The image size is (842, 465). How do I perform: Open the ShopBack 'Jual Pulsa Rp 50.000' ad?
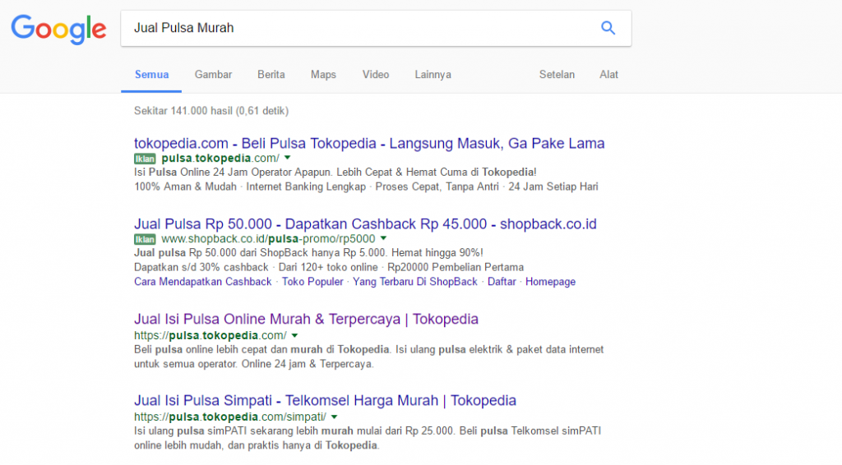click(x=365, y=224)
